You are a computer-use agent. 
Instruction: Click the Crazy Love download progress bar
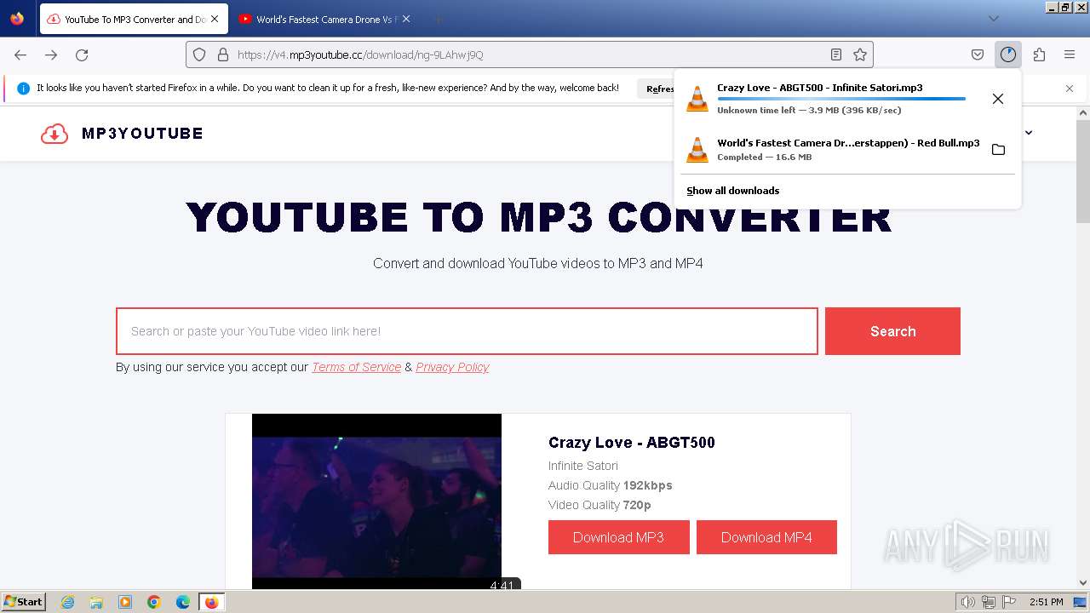tap(841, 99)
